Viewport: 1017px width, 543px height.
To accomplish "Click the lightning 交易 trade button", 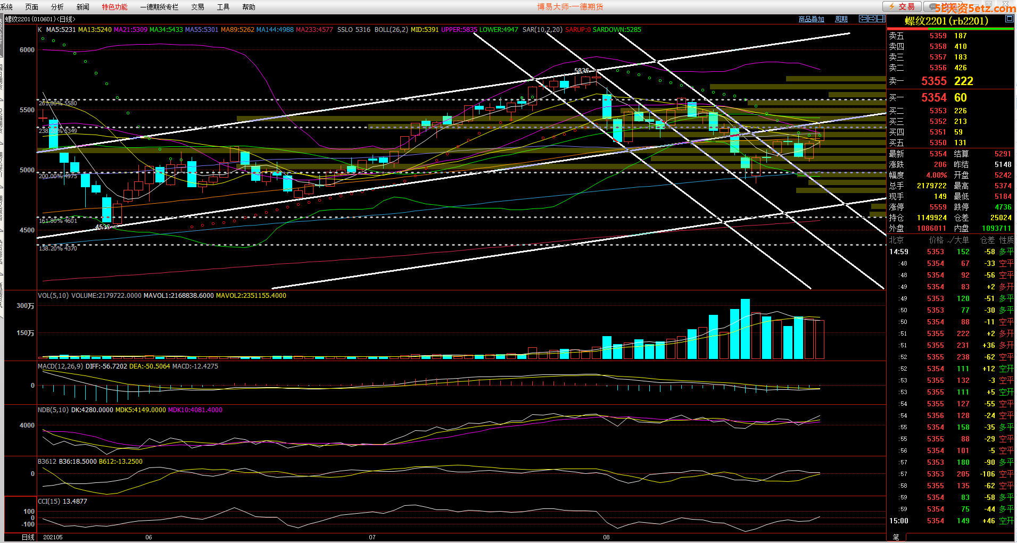I will click(902, 6).
